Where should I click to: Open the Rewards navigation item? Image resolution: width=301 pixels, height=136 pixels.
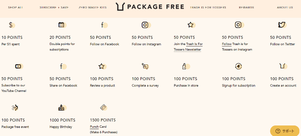coord(246,8)
